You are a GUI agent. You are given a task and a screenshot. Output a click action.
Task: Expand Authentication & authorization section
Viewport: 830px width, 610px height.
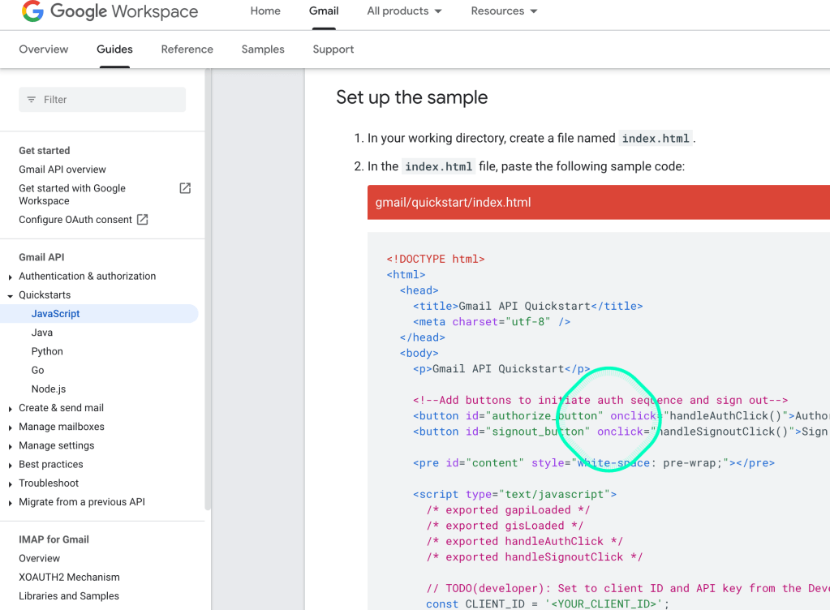click(10, 277)
